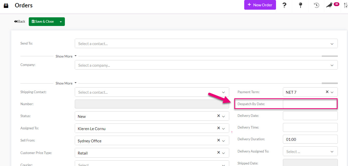Create a new order
Screen dimensions: 348x166
(x=260, y=5)
